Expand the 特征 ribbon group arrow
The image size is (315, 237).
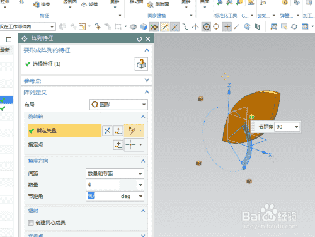[120, 16]
